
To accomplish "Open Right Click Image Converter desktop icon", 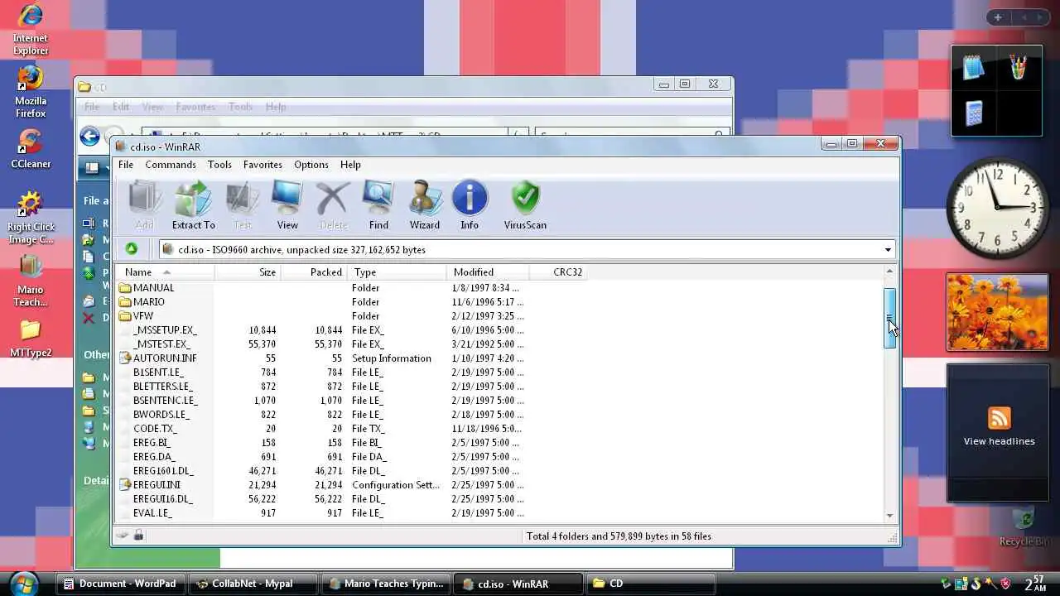I will (31, 218).
